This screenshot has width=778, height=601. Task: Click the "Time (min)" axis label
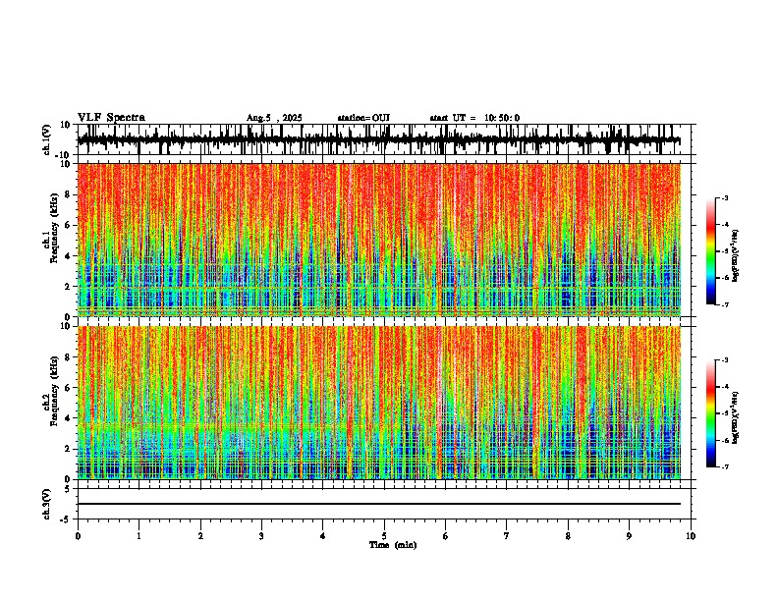coord(393,545)
